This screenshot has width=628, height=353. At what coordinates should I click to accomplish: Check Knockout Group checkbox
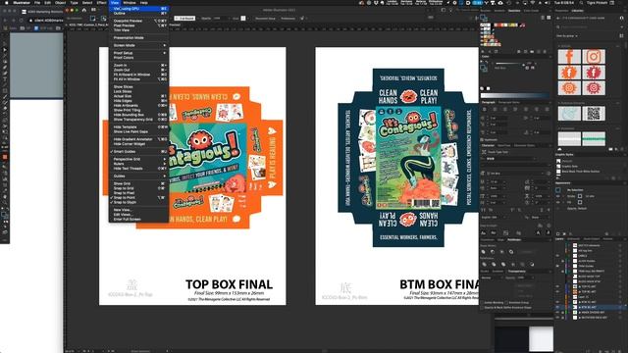507,303
